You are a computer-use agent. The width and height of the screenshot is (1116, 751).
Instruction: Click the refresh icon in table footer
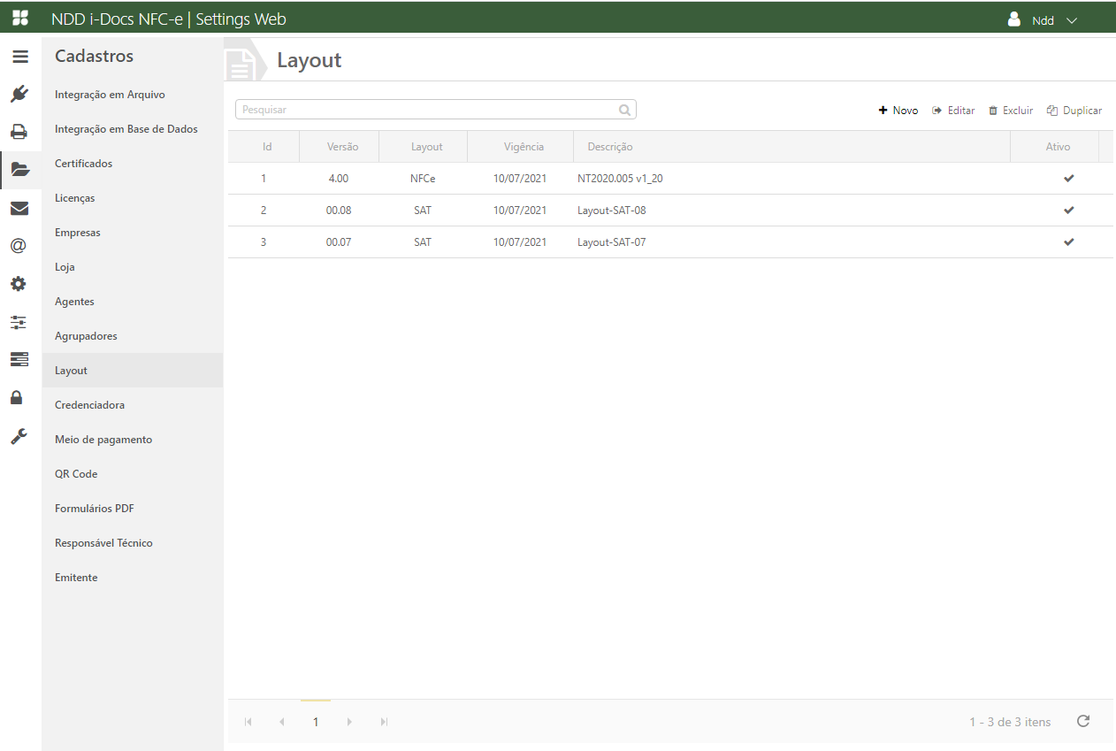tap(1082, 722)
